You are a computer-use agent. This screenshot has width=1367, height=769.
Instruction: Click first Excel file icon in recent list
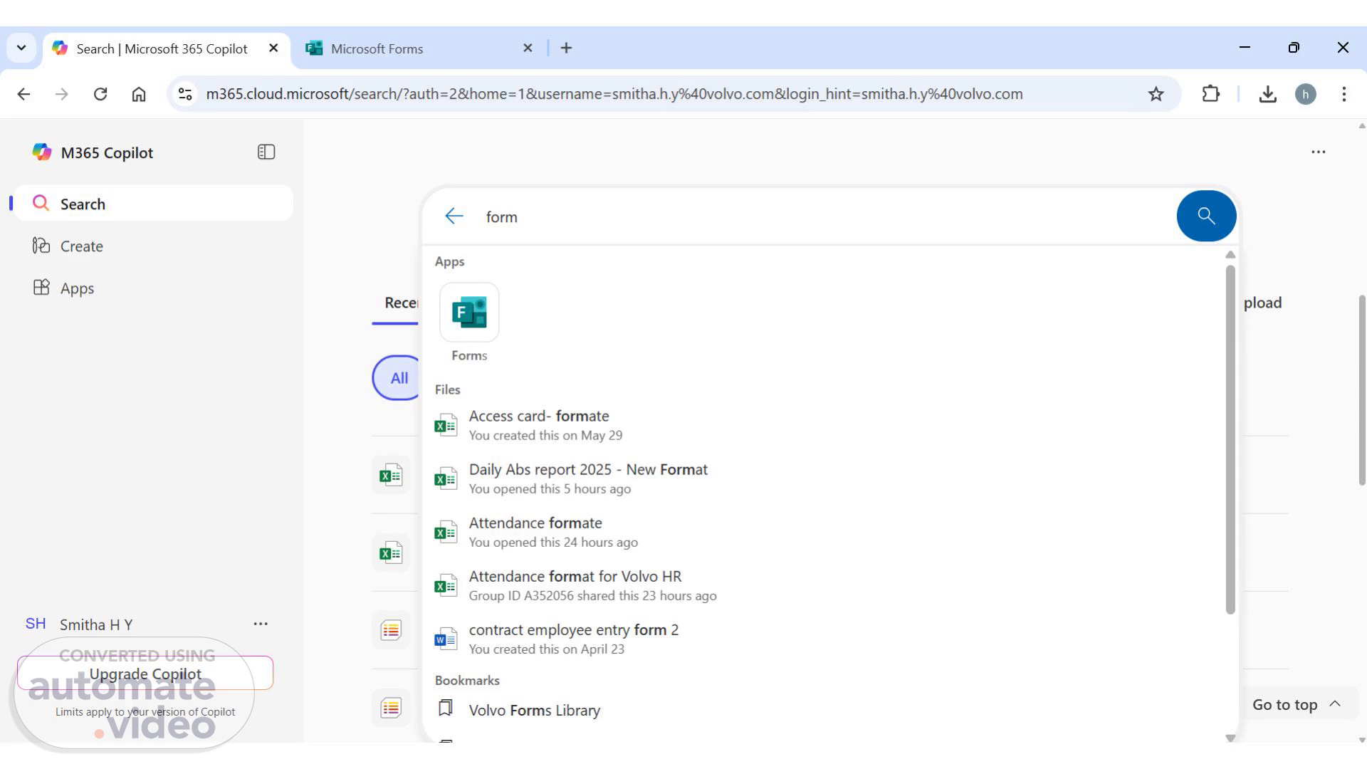[391, 475]
